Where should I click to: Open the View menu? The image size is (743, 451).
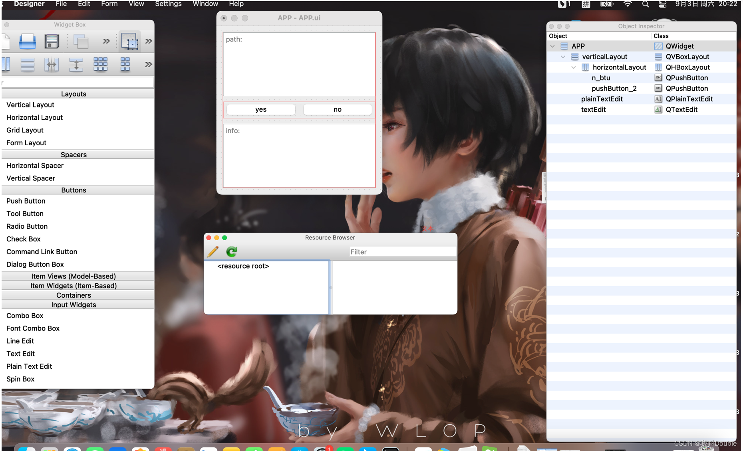[x=136, y=4]
